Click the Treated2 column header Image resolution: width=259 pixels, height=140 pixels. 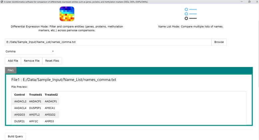(x=51, y=95)
